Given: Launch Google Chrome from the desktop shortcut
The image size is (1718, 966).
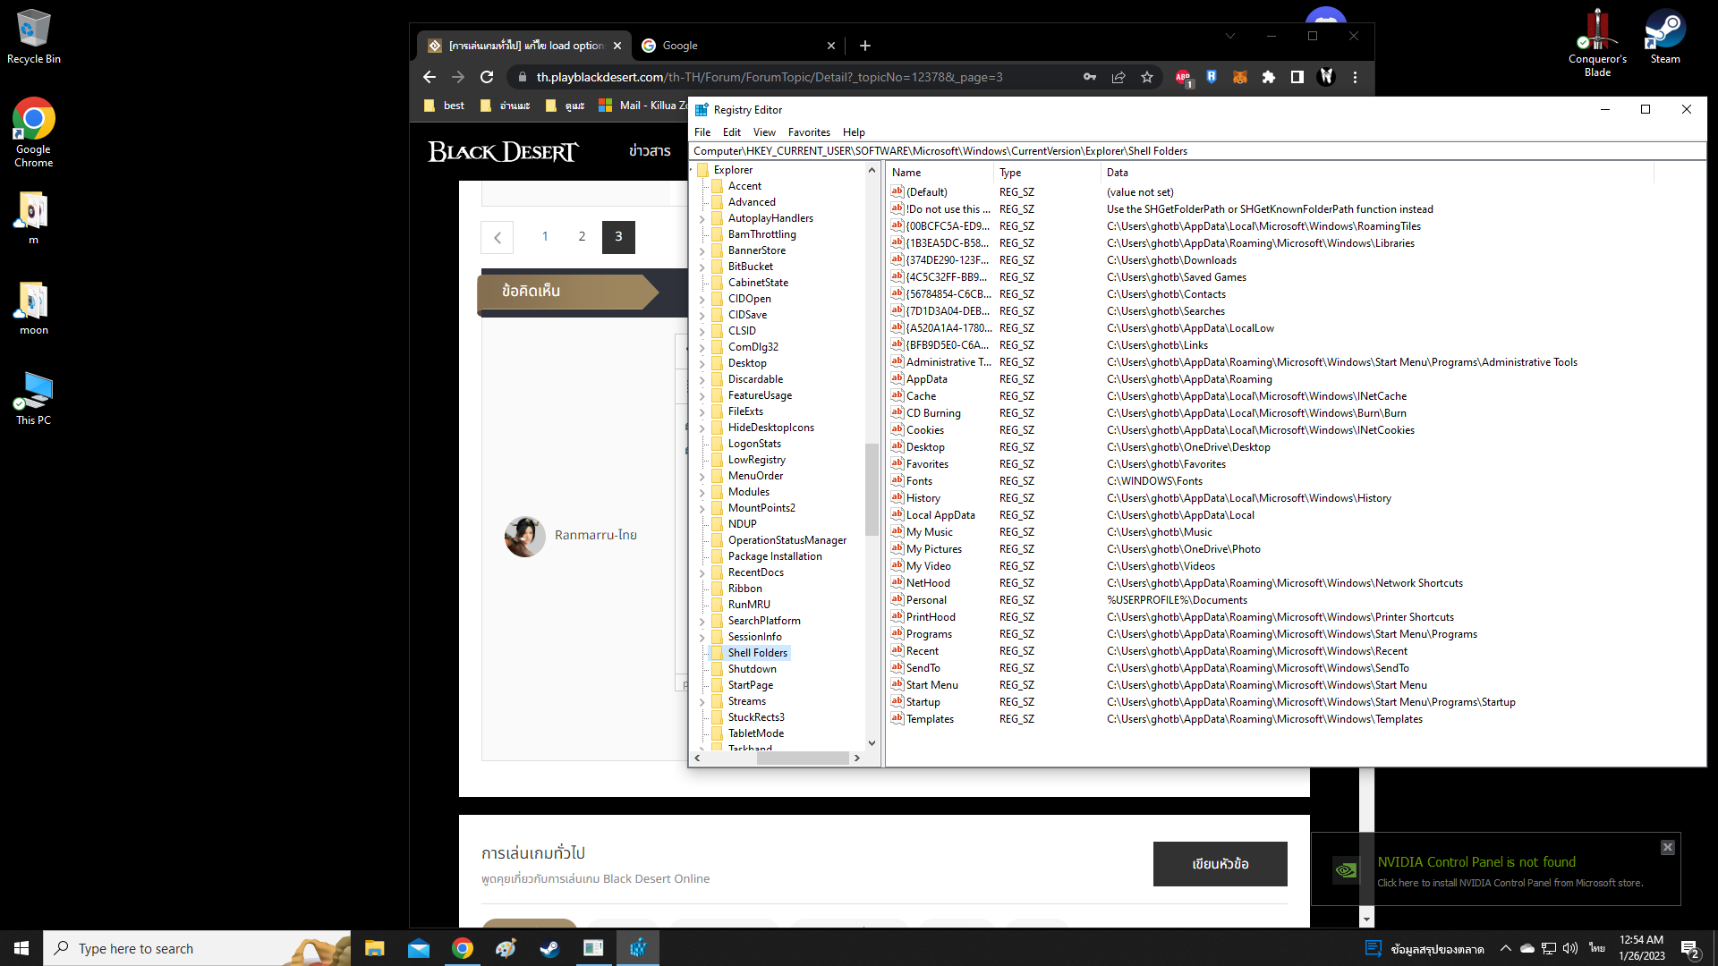Looking at the screenshot, I should [34, 132].
